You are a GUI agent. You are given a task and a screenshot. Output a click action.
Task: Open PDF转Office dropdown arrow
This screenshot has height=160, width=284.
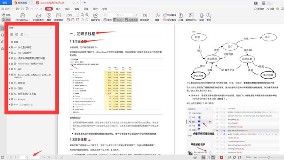(29, 20)
